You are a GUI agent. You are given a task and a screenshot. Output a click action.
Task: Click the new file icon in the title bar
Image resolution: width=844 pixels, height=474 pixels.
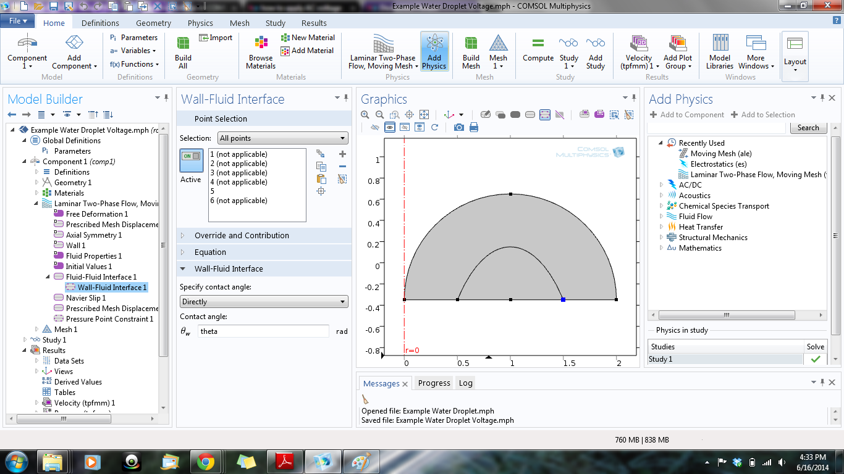pyautogui.click(x=24, y=6)
